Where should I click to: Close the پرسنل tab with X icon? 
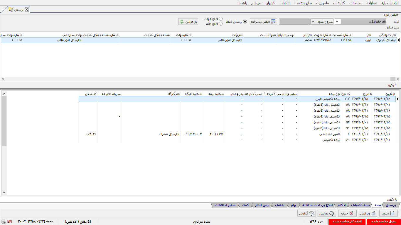coord(27,9)
